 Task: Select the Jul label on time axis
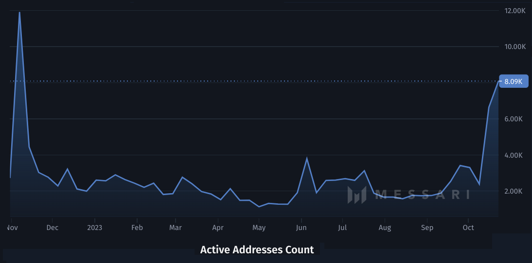(x=343, y=227)
